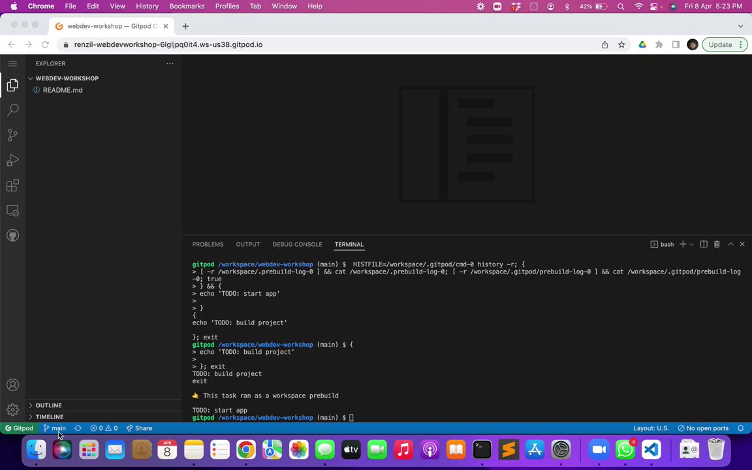Kill terminal with trash icon
The image size is (752, 470).
click(x=717, y=244)
